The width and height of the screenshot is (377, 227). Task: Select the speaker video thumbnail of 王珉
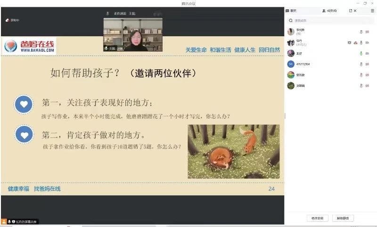133,34
